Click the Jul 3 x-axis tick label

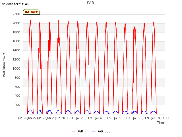89,118
